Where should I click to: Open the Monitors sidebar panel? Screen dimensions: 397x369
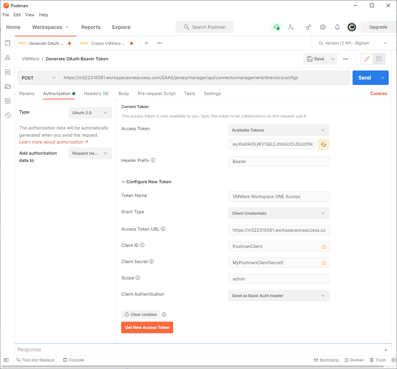(x=8, y=101)
